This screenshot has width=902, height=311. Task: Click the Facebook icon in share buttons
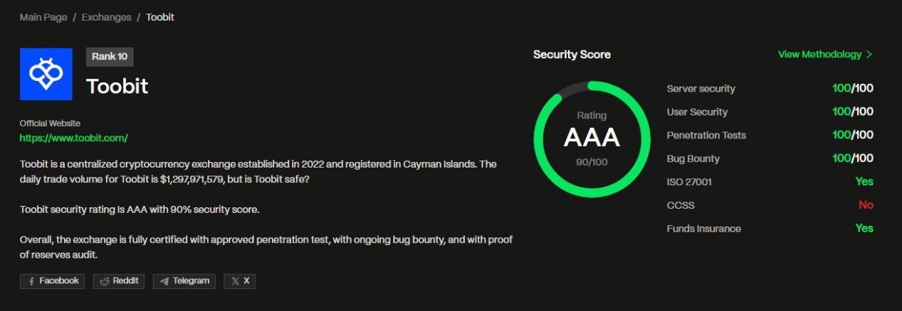pyautogui.click(x=31, y=281)
